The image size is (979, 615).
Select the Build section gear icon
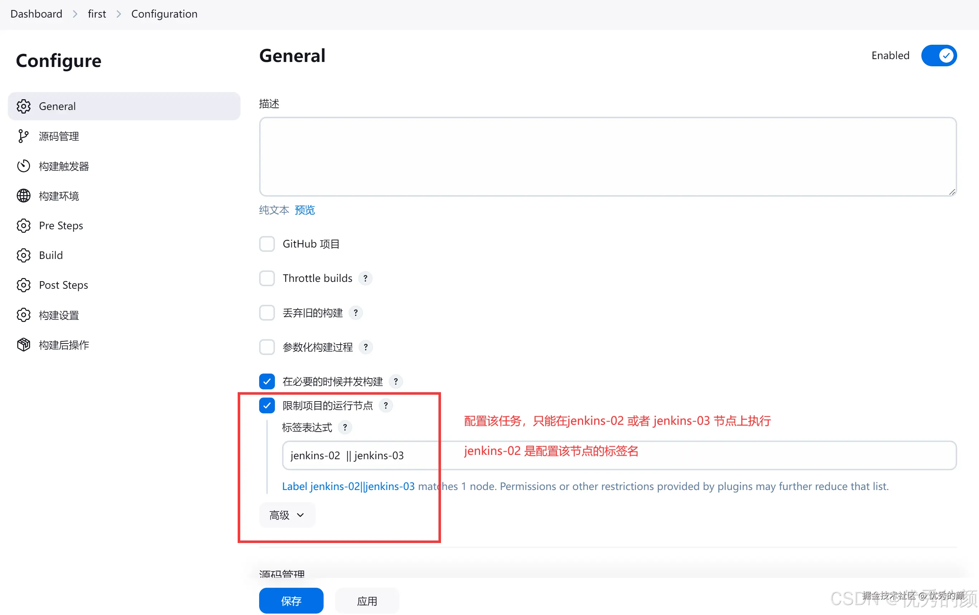point(23,255)
